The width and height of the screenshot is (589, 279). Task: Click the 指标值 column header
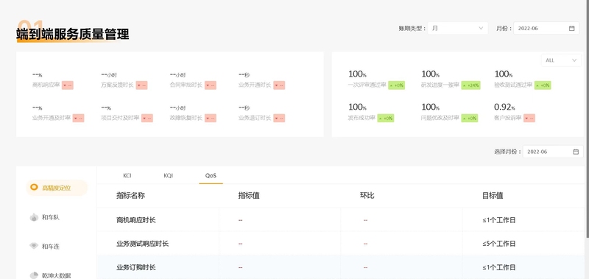tap(249, 196)
